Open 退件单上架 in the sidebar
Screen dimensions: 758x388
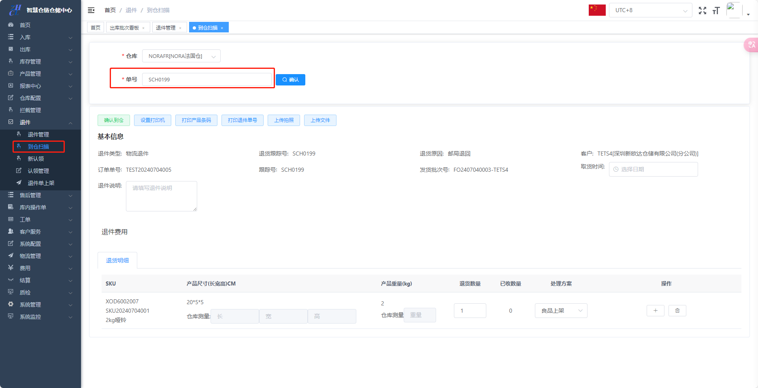pyautogui.click(x=41, y=183)
